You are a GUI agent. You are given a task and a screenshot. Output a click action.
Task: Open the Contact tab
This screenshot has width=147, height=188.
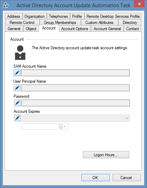(x=133, y=29)
